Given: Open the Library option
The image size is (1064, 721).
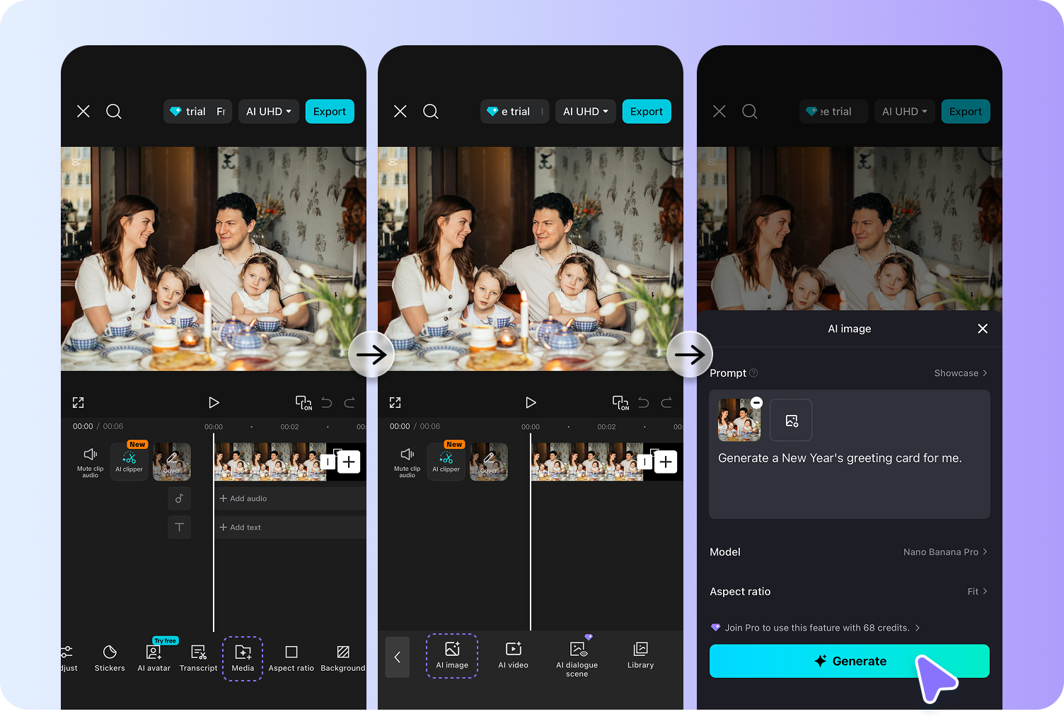Looking at the screenshot, I should click(x=641, y=655).
